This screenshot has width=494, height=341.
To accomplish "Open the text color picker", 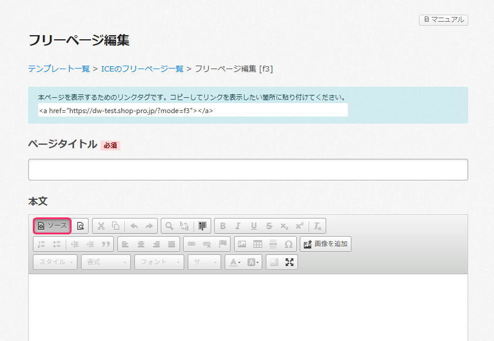I will pos(235,262).
